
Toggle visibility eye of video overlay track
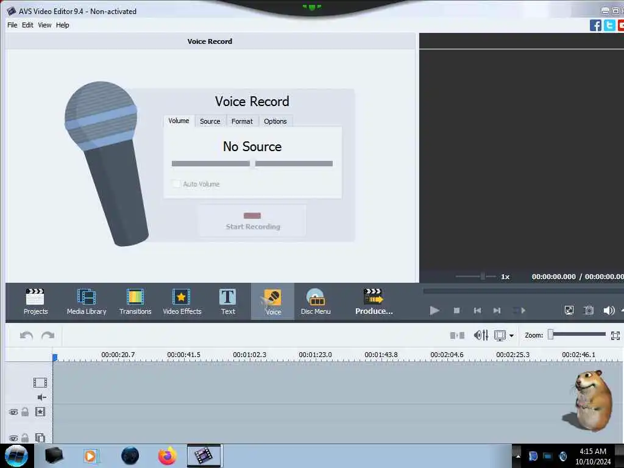pyautogui.click(x=13, y=438)
